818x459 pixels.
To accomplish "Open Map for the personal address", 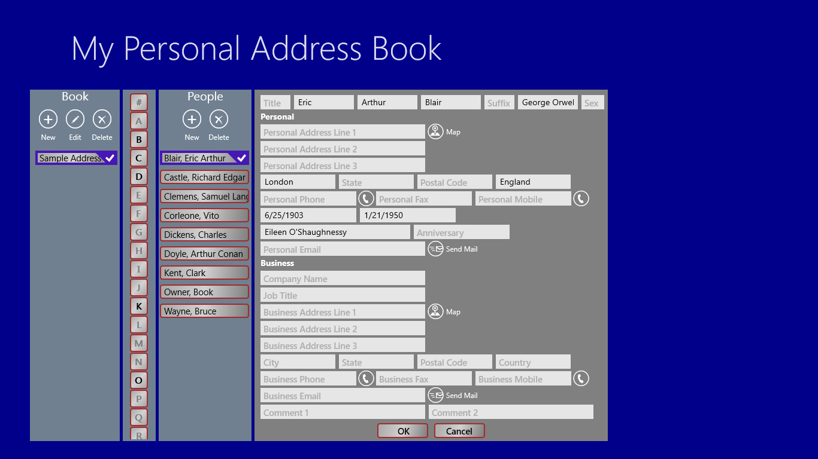I will point(435,131).
